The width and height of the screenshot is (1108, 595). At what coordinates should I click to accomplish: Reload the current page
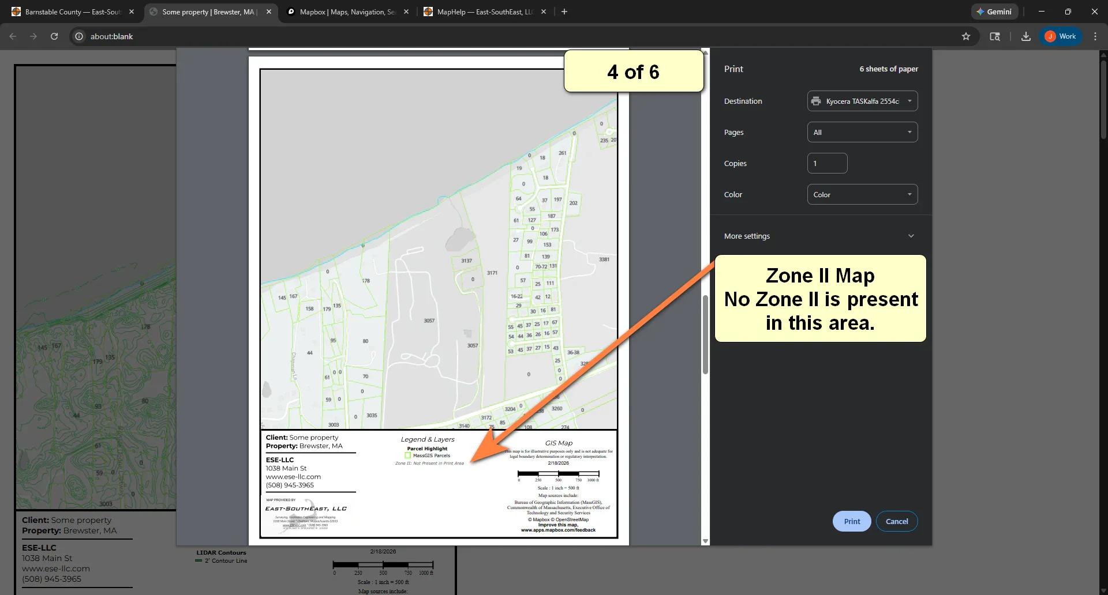(54, 36)
